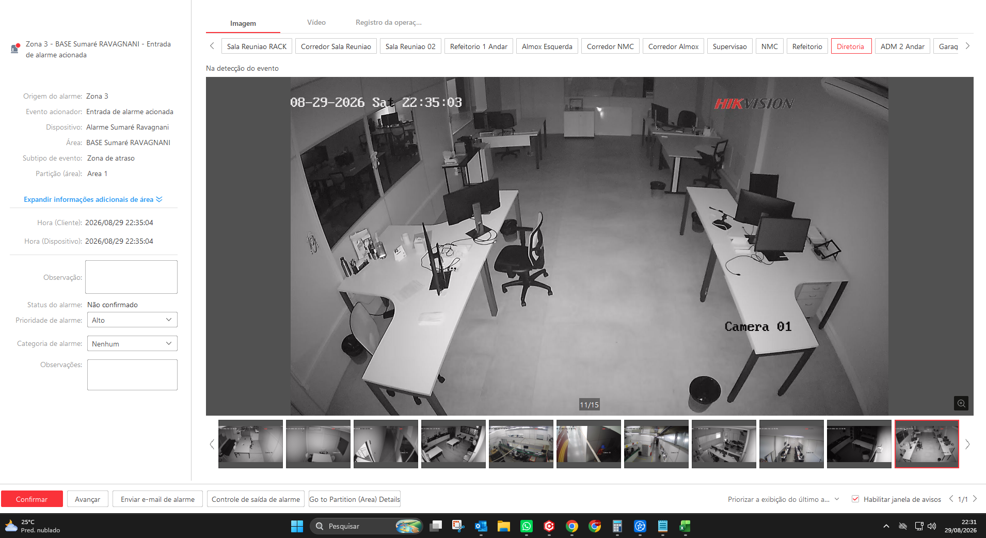This screenshot has height=538, width=986.
Task: Open Priorizar a exibição do último dropdown
Action: point(784,499)
